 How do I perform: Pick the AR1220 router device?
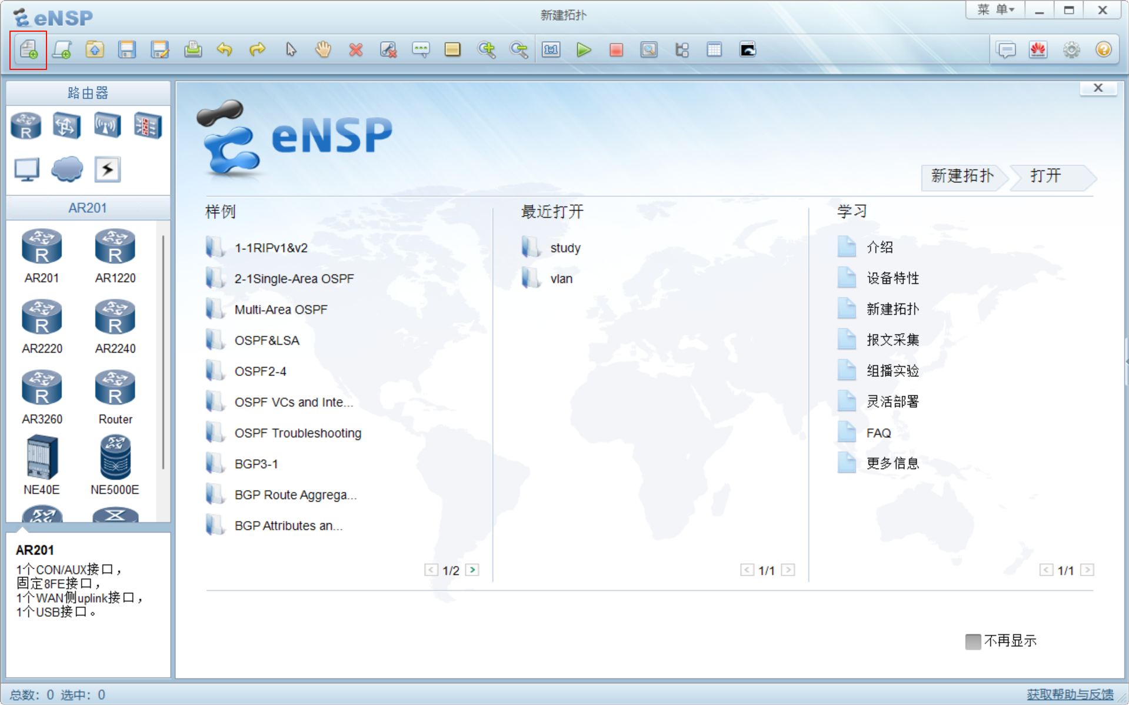point(115,256)
